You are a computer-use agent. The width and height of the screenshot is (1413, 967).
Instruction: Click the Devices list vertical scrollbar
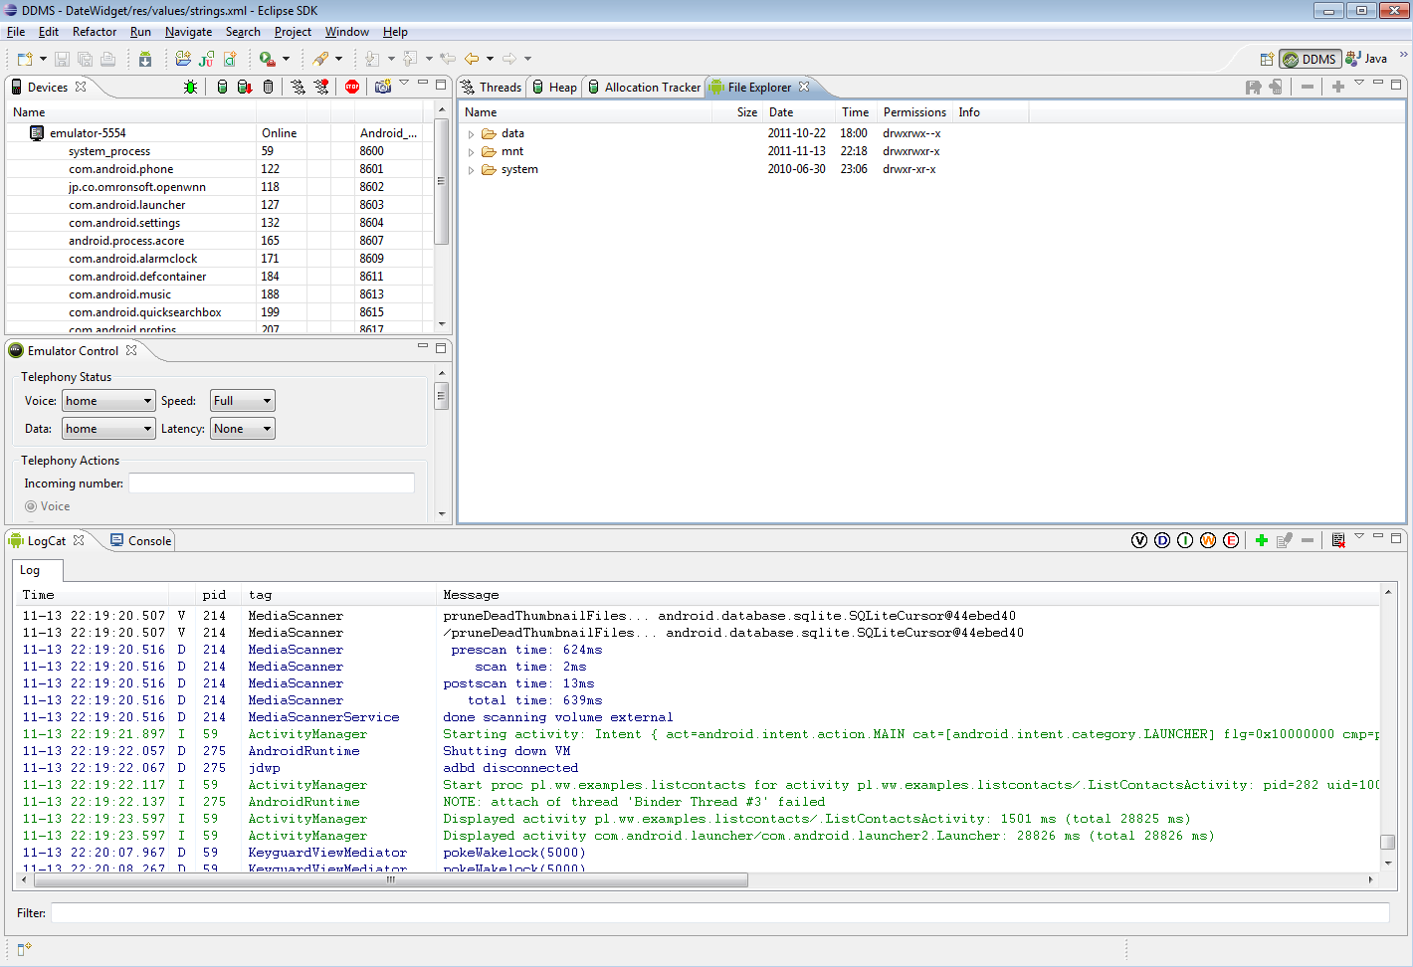point(441,181)
